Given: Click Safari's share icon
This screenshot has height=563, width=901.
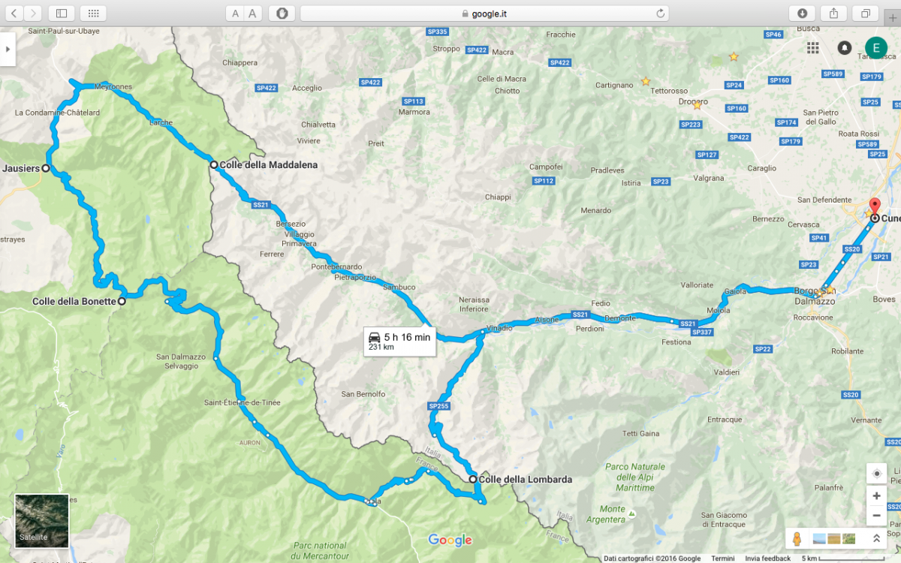Looking at the screenshot, I should 833,14.
